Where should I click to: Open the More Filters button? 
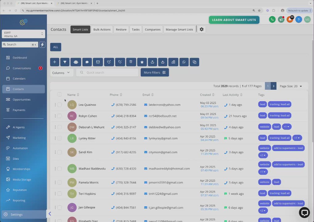click(155, 72)
